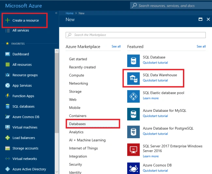Click the sidebar scrollbar up arrow
The image size is (212, 174).
pyautogui.click(x=57, y=51)
